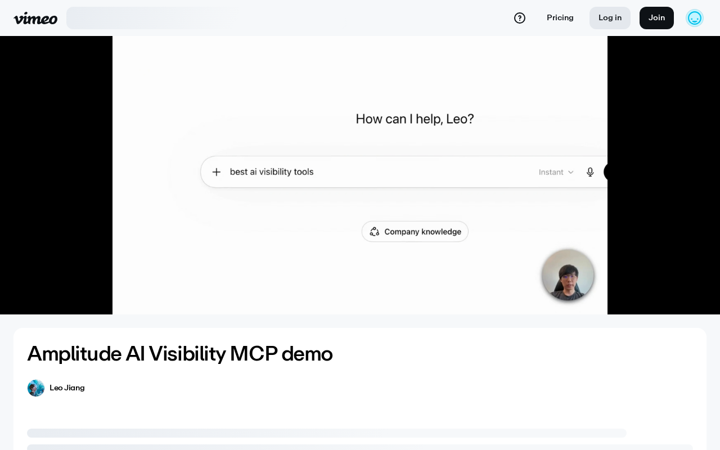Open the help question mark icon
Screen dimensions: 720x450
[x=520, y=18]
